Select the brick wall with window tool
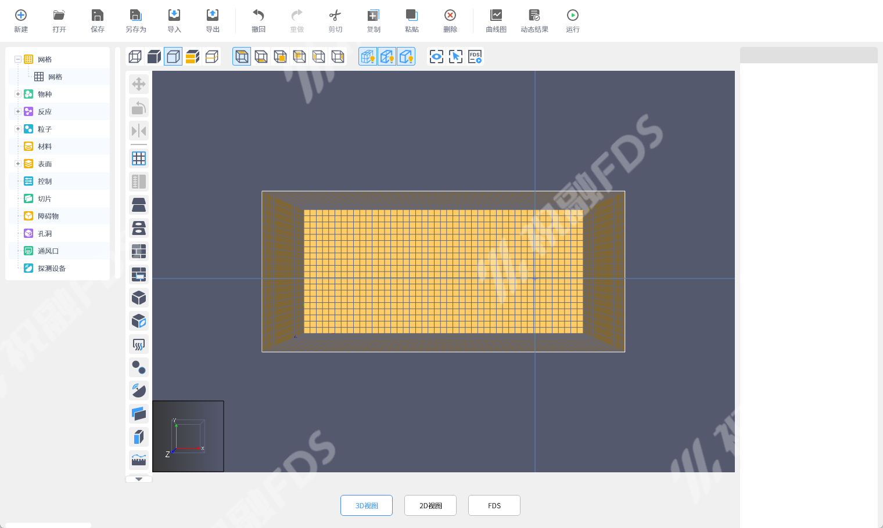The width and height of the screenshot is (883, 528). 139,274
